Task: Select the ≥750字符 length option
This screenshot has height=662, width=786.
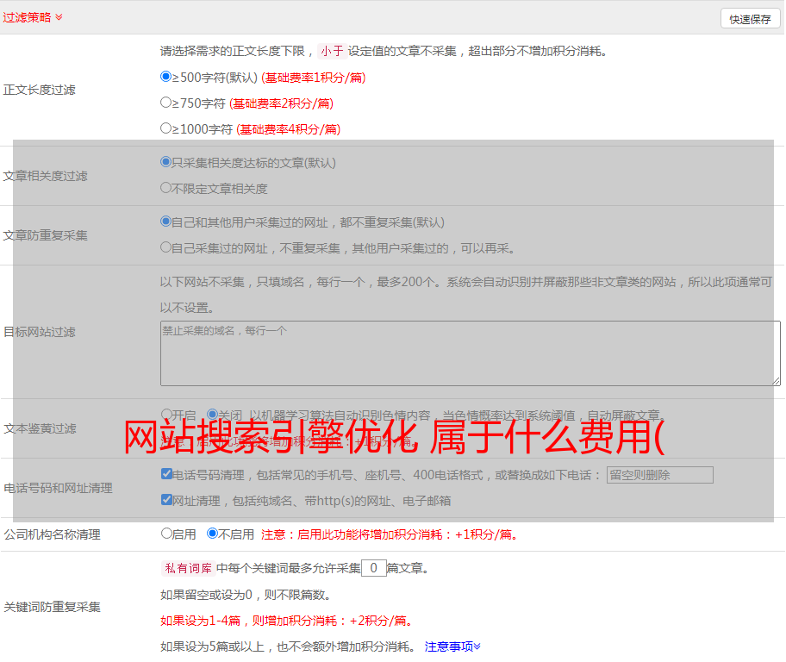Action: point(166,103)
